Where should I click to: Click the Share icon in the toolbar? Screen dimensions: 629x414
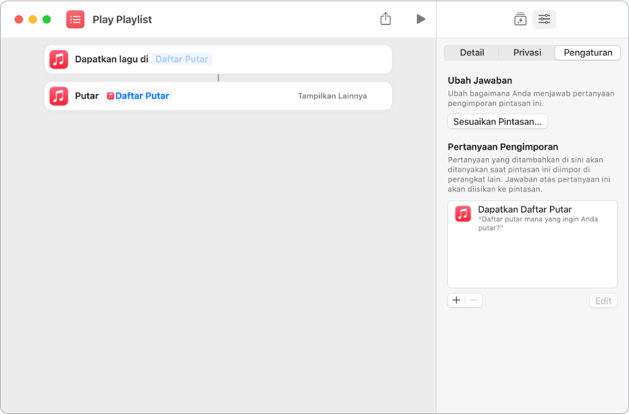[386, 19]
